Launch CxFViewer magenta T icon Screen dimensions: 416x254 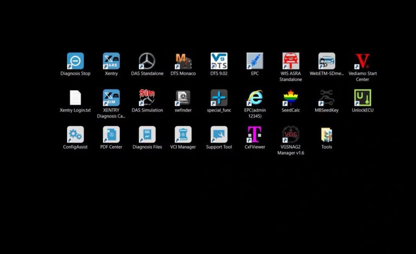point(255,134)
